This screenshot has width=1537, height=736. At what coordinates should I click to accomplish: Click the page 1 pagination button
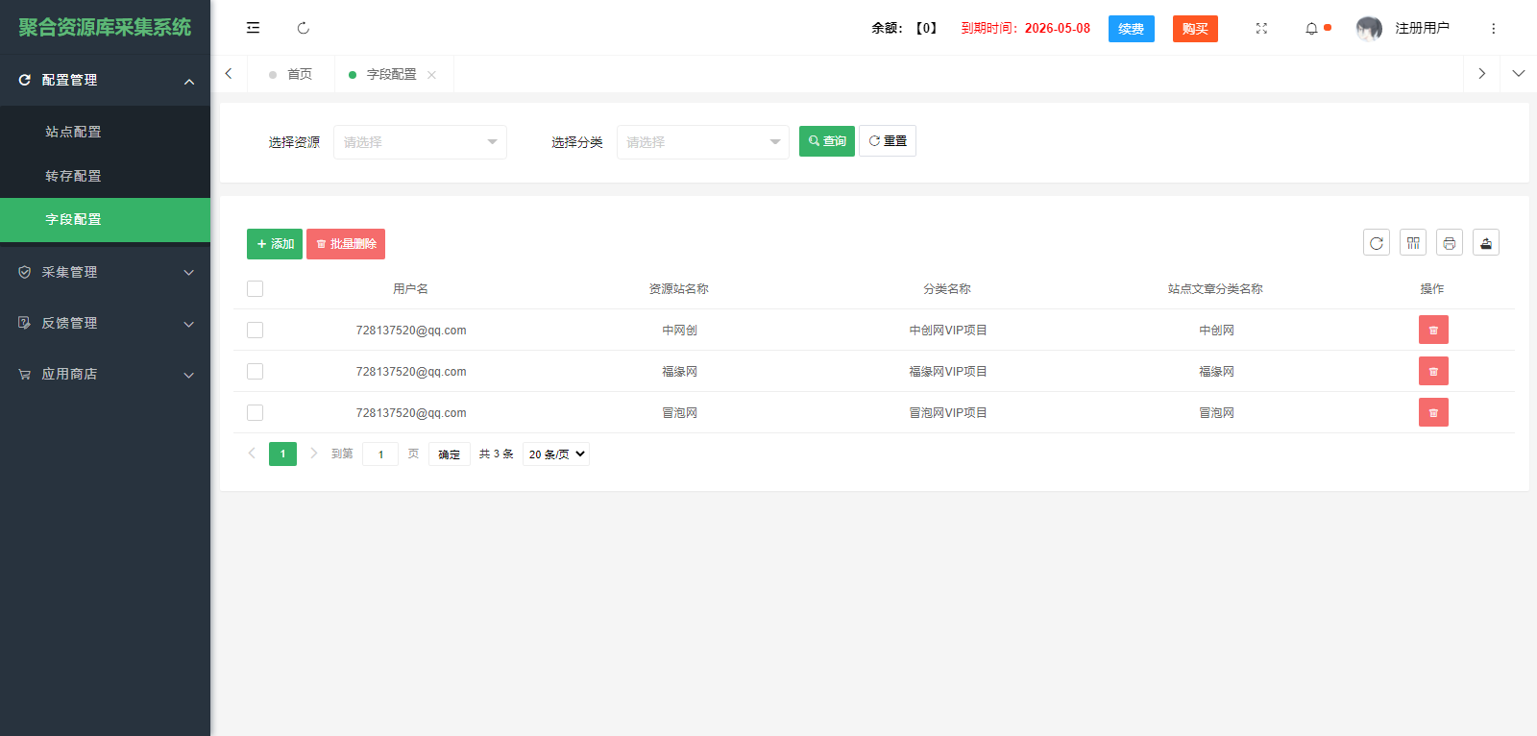point(282,454)
